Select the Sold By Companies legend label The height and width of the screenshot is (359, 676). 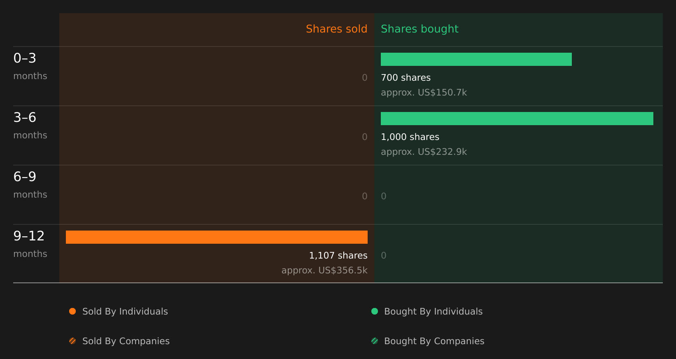(x=126, y=341)
